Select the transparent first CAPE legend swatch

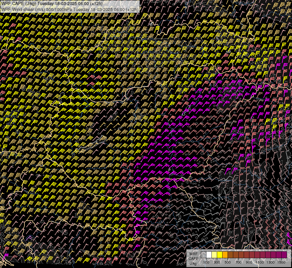click(203, 255)
